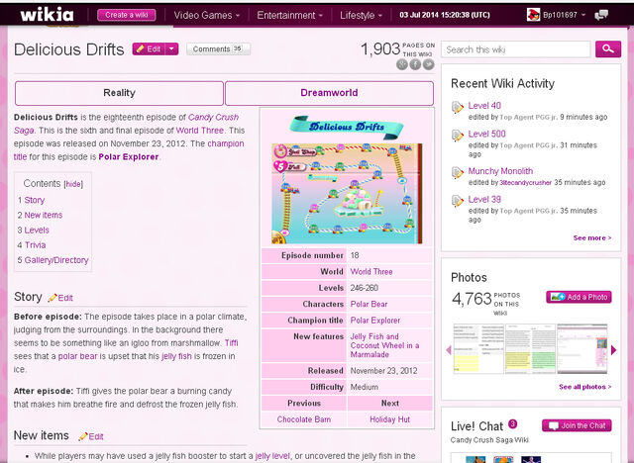Click the Add a Photo button

click(579, 297)
